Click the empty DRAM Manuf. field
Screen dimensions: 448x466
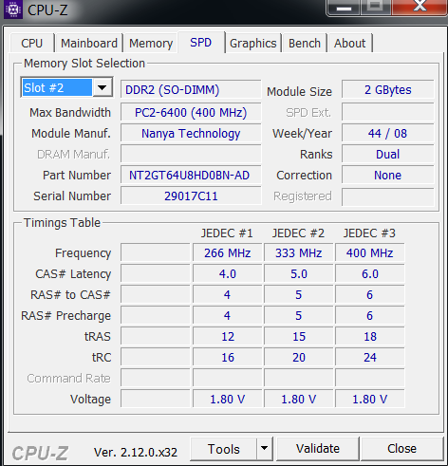click(x=191, y=154)
